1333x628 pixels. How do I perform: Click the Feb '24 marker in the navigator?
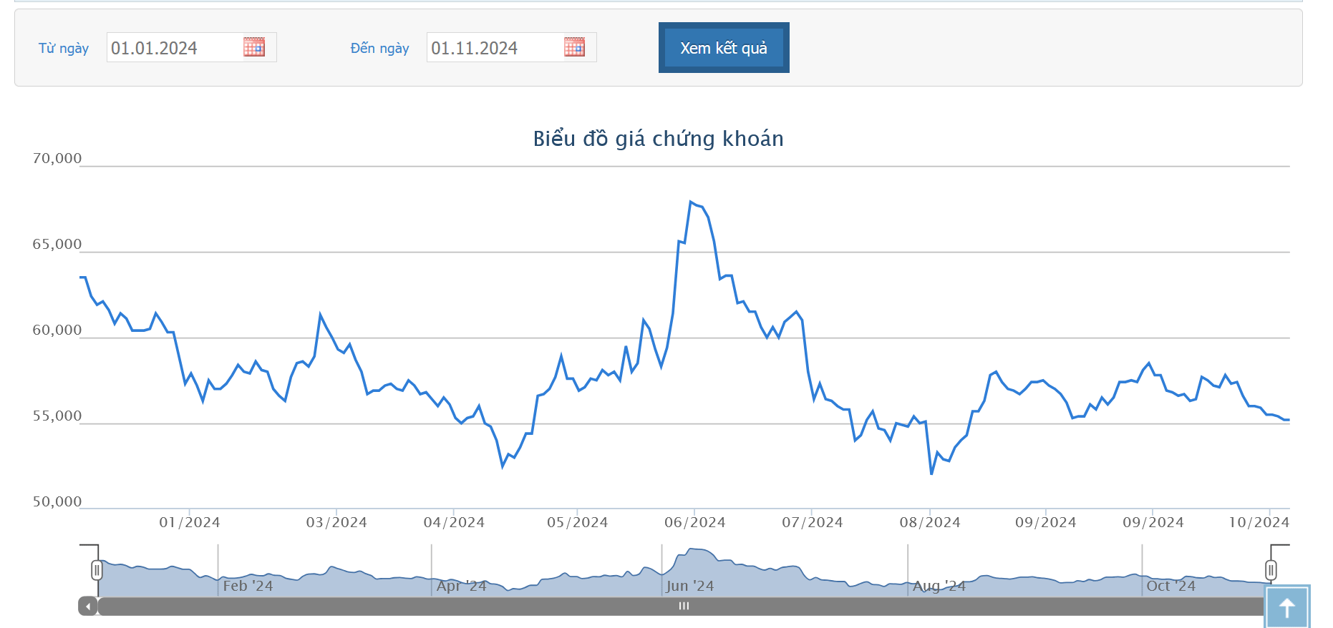pos(248,586)
